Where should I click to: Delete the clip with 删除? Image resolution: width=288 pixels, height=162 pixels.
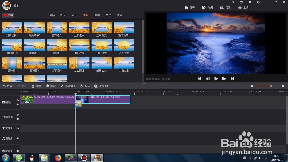point(51,86)
